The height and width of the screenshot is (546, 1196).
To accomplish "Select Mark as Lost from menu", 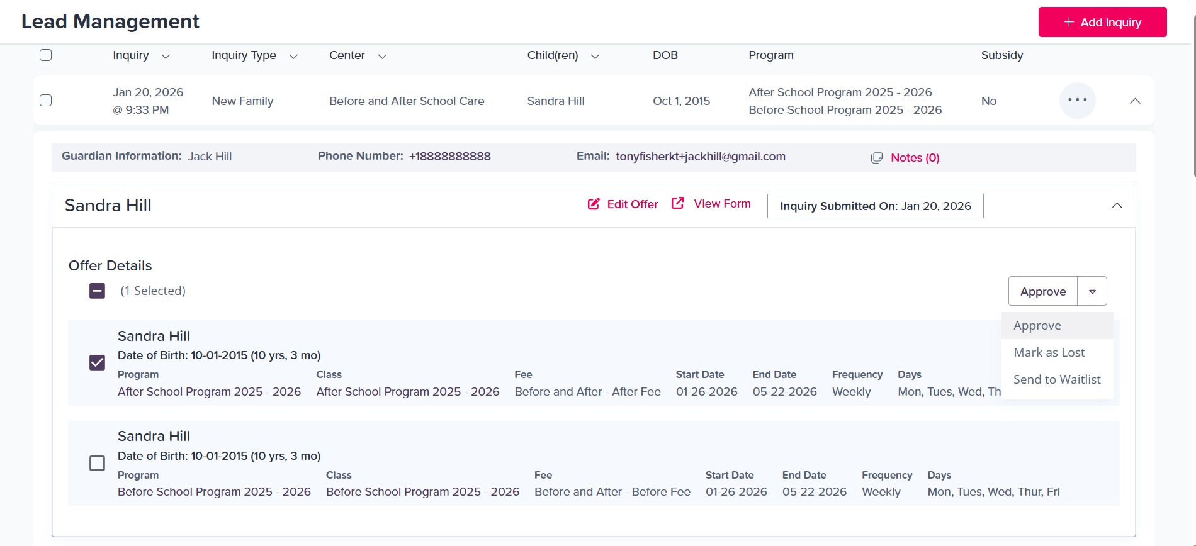I will click(x=1049, y=352).
